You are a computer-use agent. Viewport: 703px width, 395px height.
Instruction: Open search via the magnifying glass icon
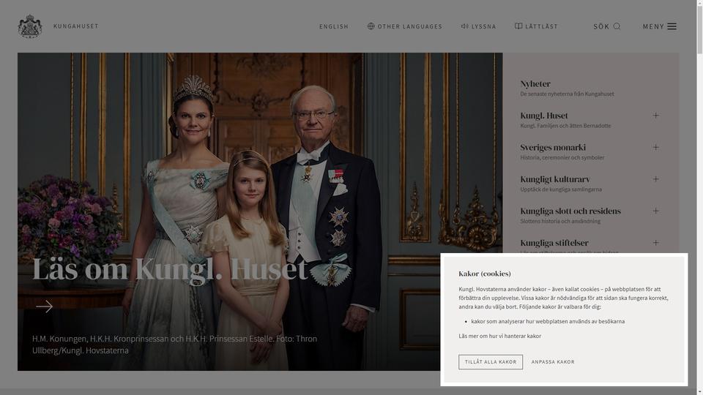[x=617, y=26]
